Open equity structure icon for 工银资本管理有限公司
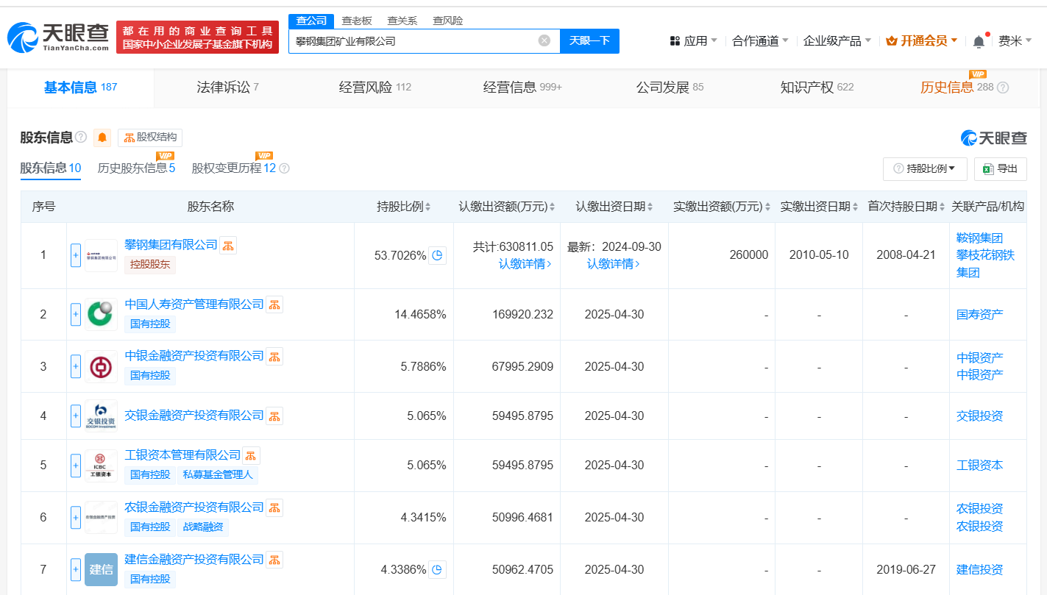The width and height of the screenshot is (1047, 595). [251, 455]
